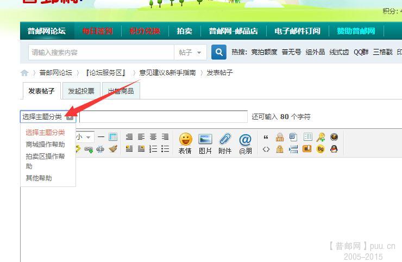The height and width of the screenshot is (262, 402).
Task: Click the dark round audio icon
Action: [334, 137]
